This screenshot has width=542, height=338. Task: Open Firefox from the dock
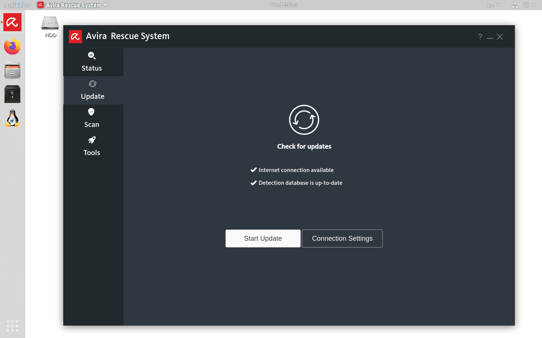point(12,47)
